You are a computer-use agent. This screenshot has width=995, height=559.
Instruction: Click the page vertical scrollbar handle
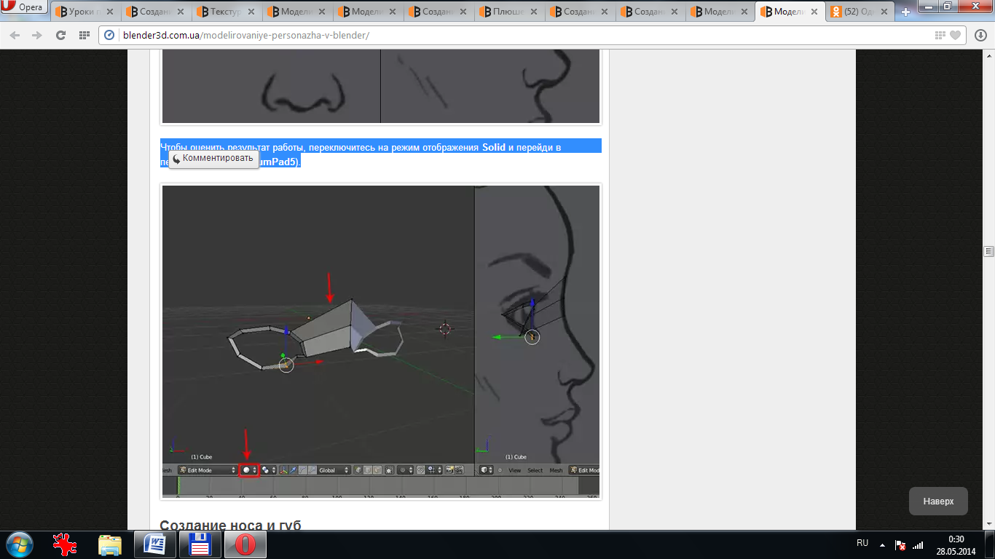tap(988, 251)
